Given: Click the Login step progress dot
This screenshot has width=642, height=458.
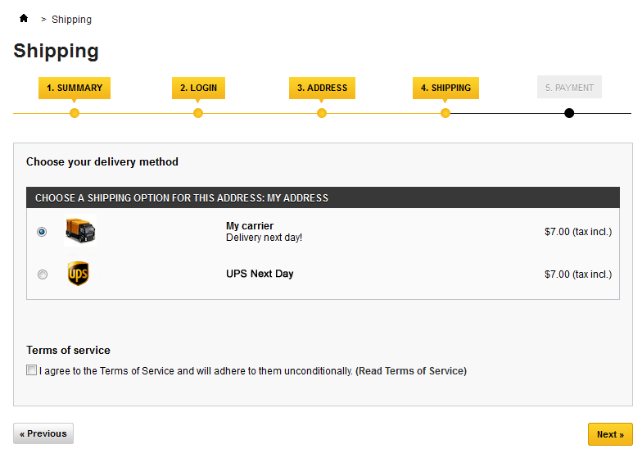Looking at the screenshot, I should [198, 113].
